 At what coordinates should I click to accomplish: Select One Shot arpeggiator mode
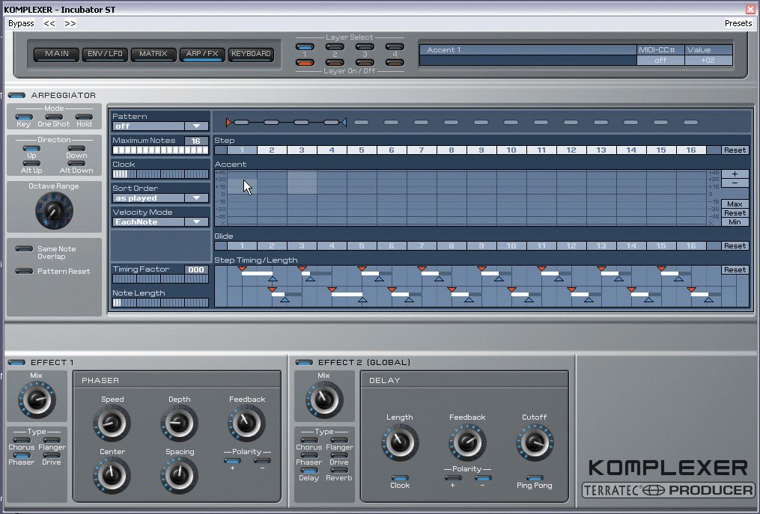coord(54,117)
